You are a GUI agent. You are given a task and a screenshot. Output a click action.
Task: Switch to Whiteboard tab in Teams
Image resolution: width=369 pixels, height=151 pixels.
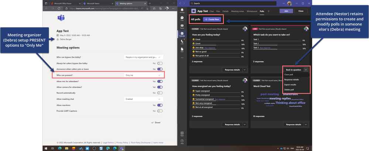[252, 11]
